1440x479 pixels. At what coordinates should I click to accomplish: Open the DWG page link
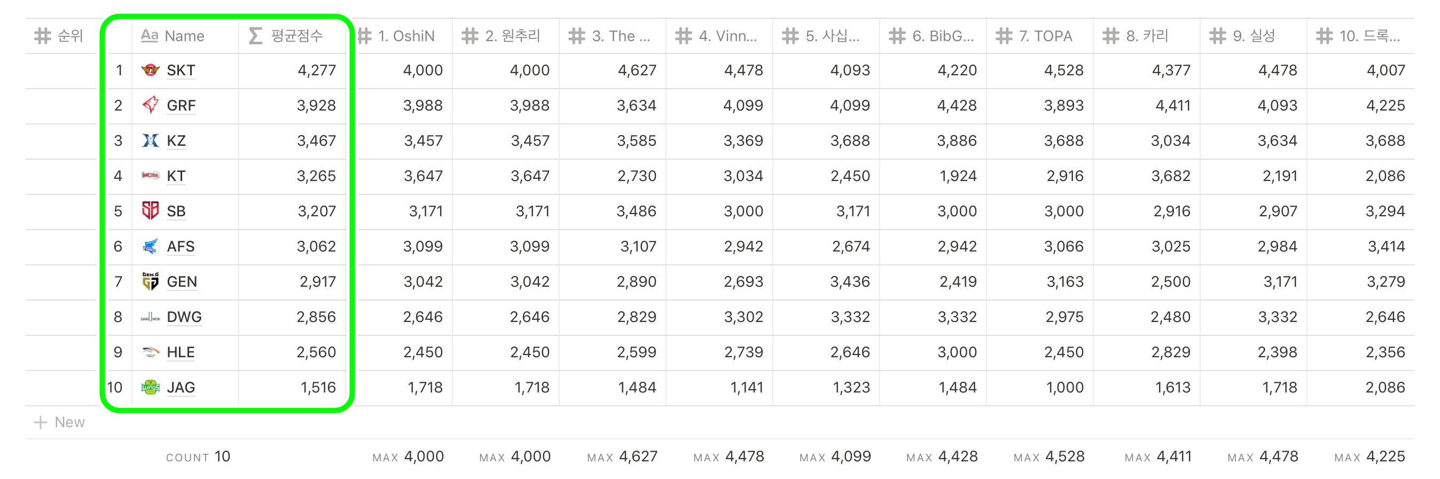(x=184, y=317)
